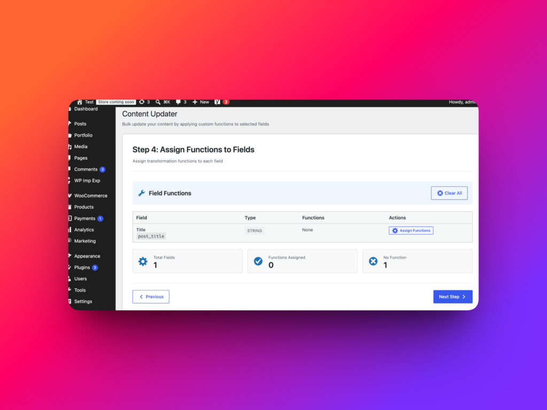This screenshot has height=410, width=547.
Task: Click the post_title code label
Action: coord(151,236)
